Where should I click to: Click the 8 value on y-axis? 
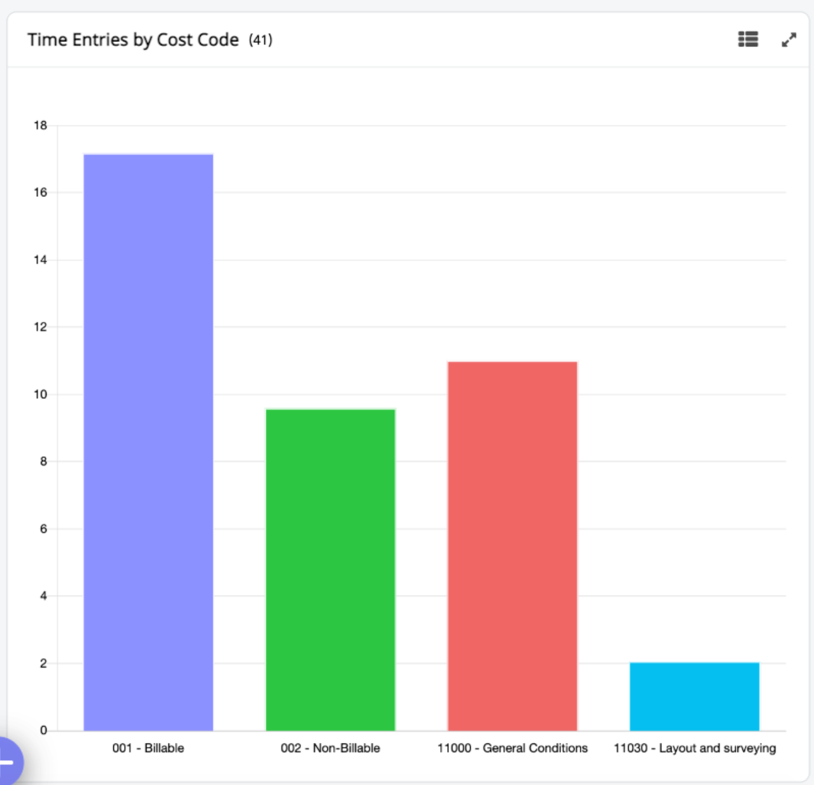pos(43,461)
